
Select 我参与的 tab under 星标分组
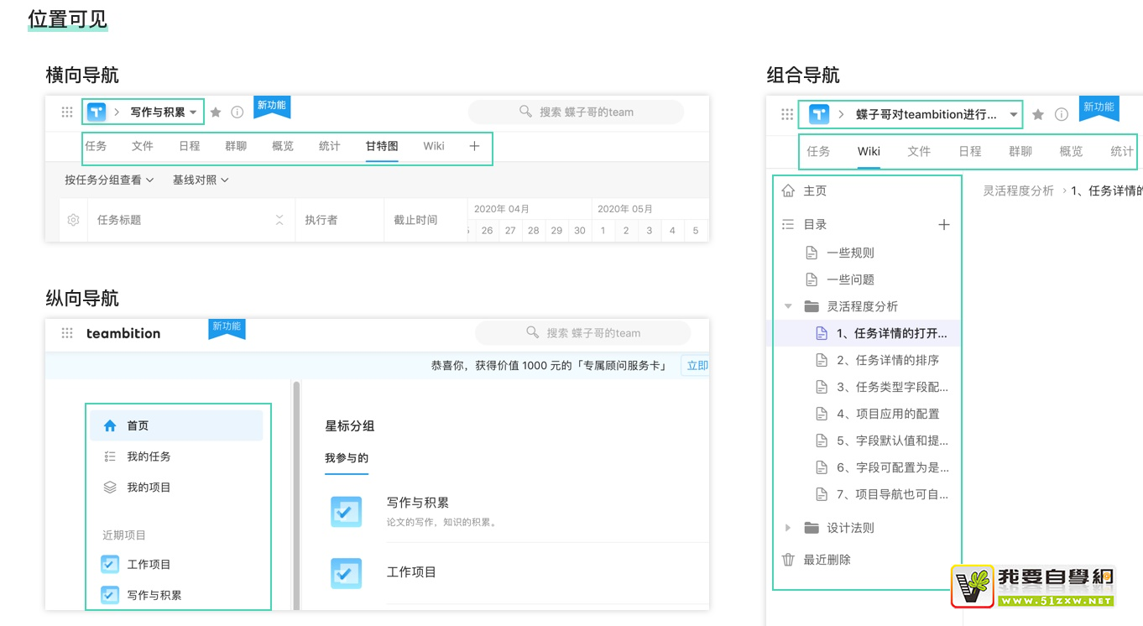347,458
